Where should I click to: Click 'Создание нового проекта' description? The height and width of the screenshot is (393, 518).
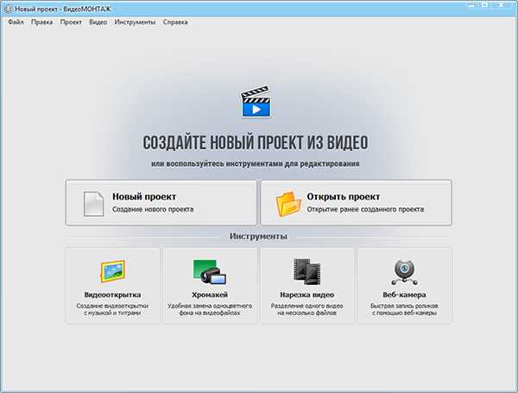coord(153,209)
